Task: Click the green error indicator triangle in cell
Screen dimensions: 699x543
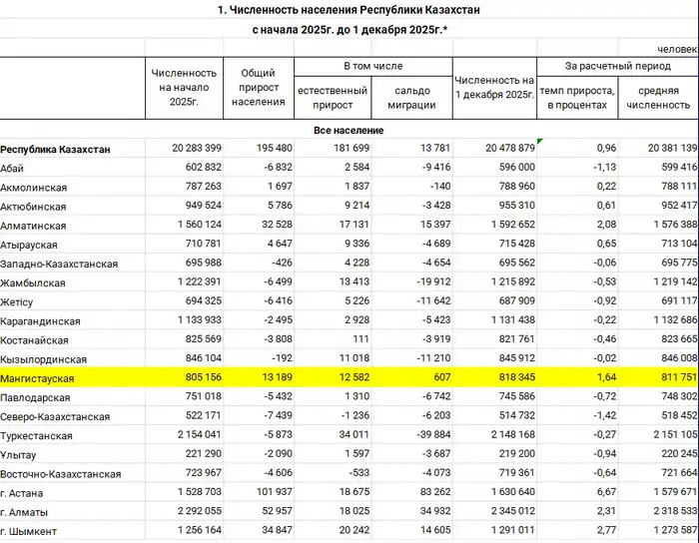Action: click(540, 143)
